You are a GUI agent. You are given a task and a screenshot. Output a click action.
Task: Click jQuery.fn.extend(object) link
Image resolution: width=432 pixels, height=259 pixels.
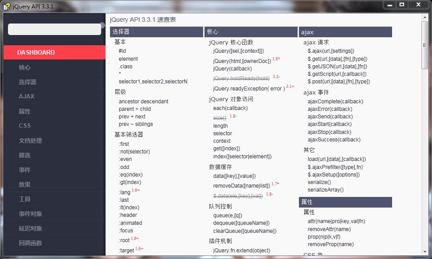tap(242, 251)
